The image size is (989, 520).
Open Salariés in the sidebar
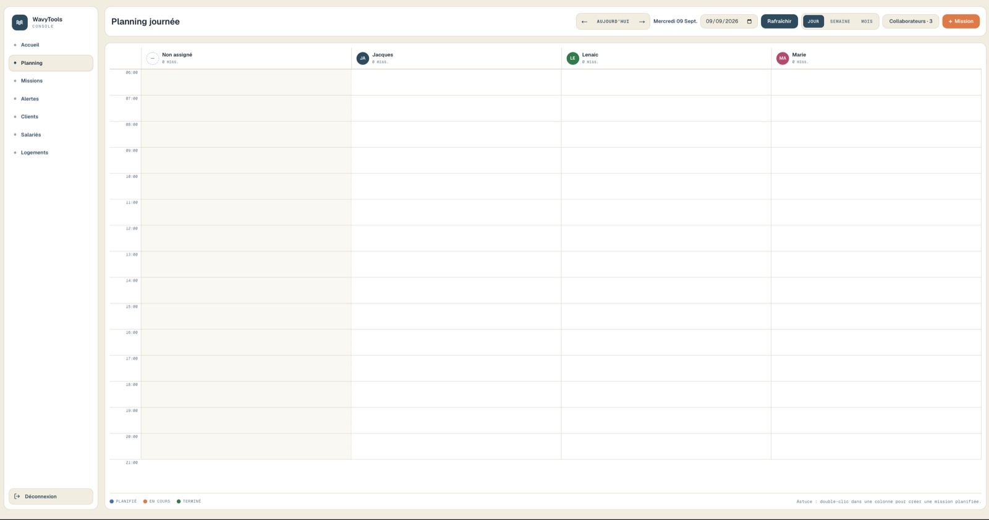(51, 135)
